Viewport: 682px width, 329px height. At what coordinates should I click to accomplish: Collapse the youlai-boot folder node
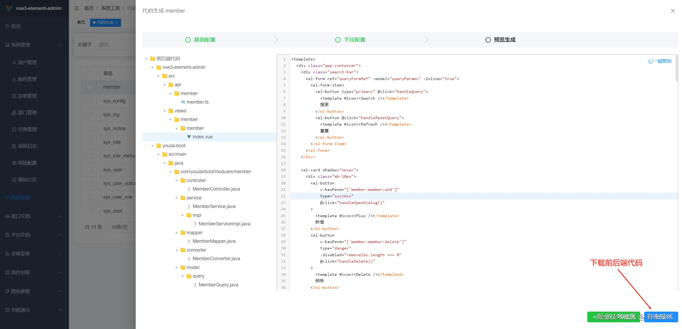point(152,146)
